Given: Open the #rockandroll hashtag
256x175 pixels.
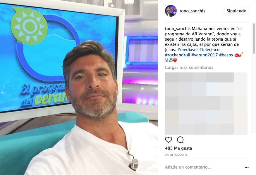Looking at the screenshot, I should point(178,55).
